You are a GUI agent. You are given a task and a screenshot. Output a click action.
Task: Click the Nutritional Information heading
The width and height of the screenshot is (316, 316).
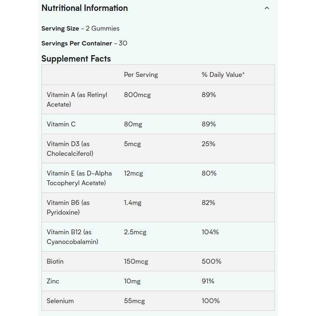(85, 8)
